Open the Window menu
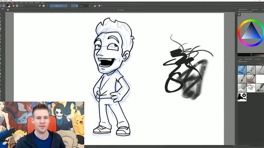Viewport: 264px width, 148px height. pyautogui.click(x=38, y=3)
